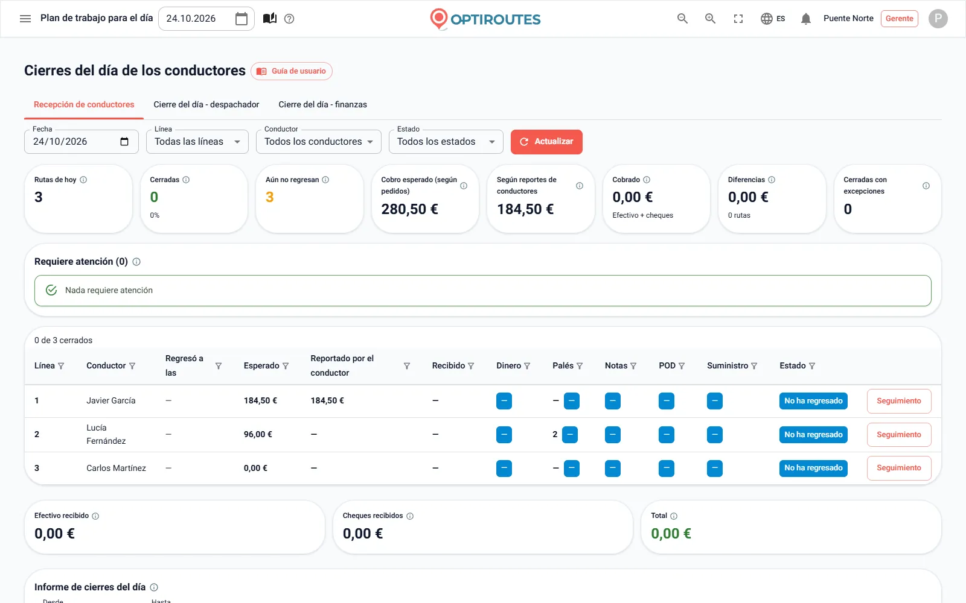This screenshot has width=966, height=603.
Task: Switch to Recepción de conductores tab
Action: click(84, 104)
